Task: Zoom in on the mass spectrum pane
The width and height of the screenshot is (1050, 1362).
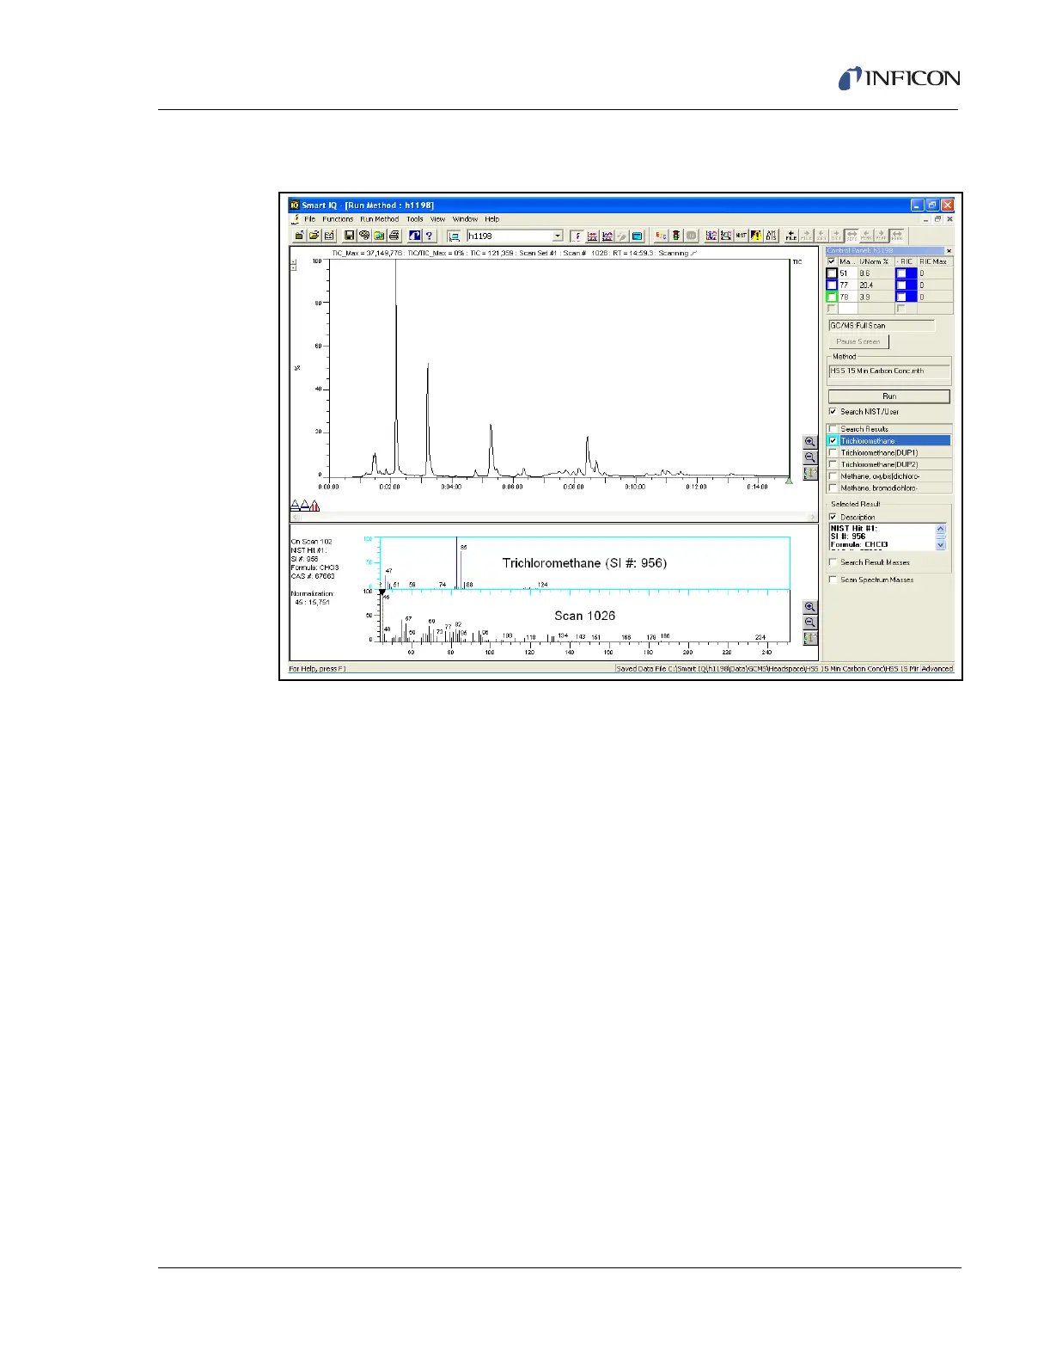Action: (x=809, y=607)
